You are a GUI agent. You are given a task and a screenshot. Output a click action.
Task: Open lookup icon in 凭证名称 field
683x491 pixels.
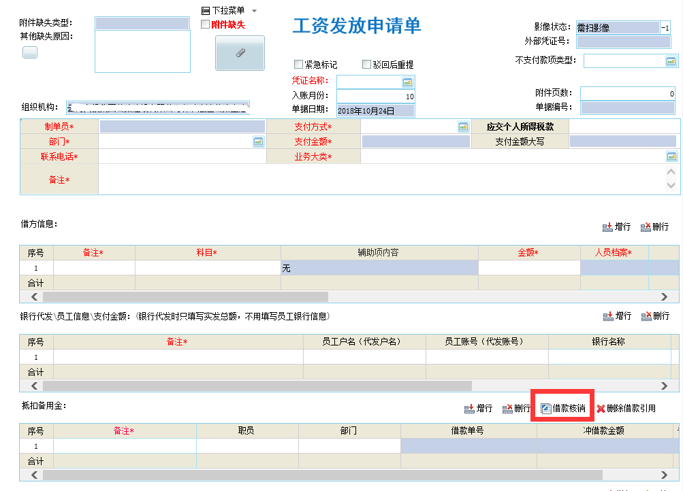point(408,82)
